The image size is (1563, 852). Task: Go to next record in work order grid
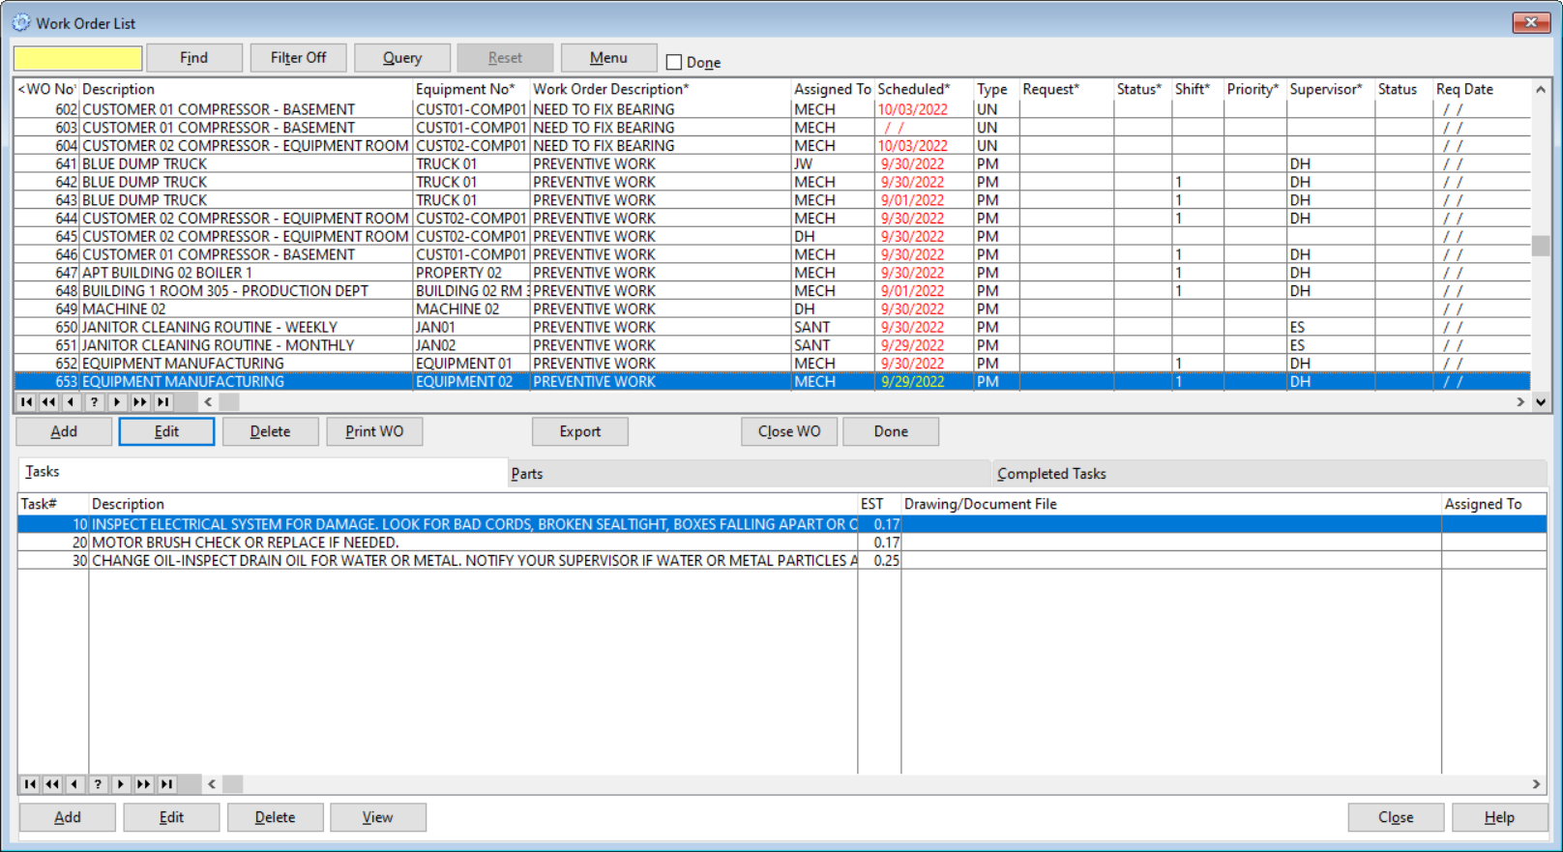(x=117, y=401)
